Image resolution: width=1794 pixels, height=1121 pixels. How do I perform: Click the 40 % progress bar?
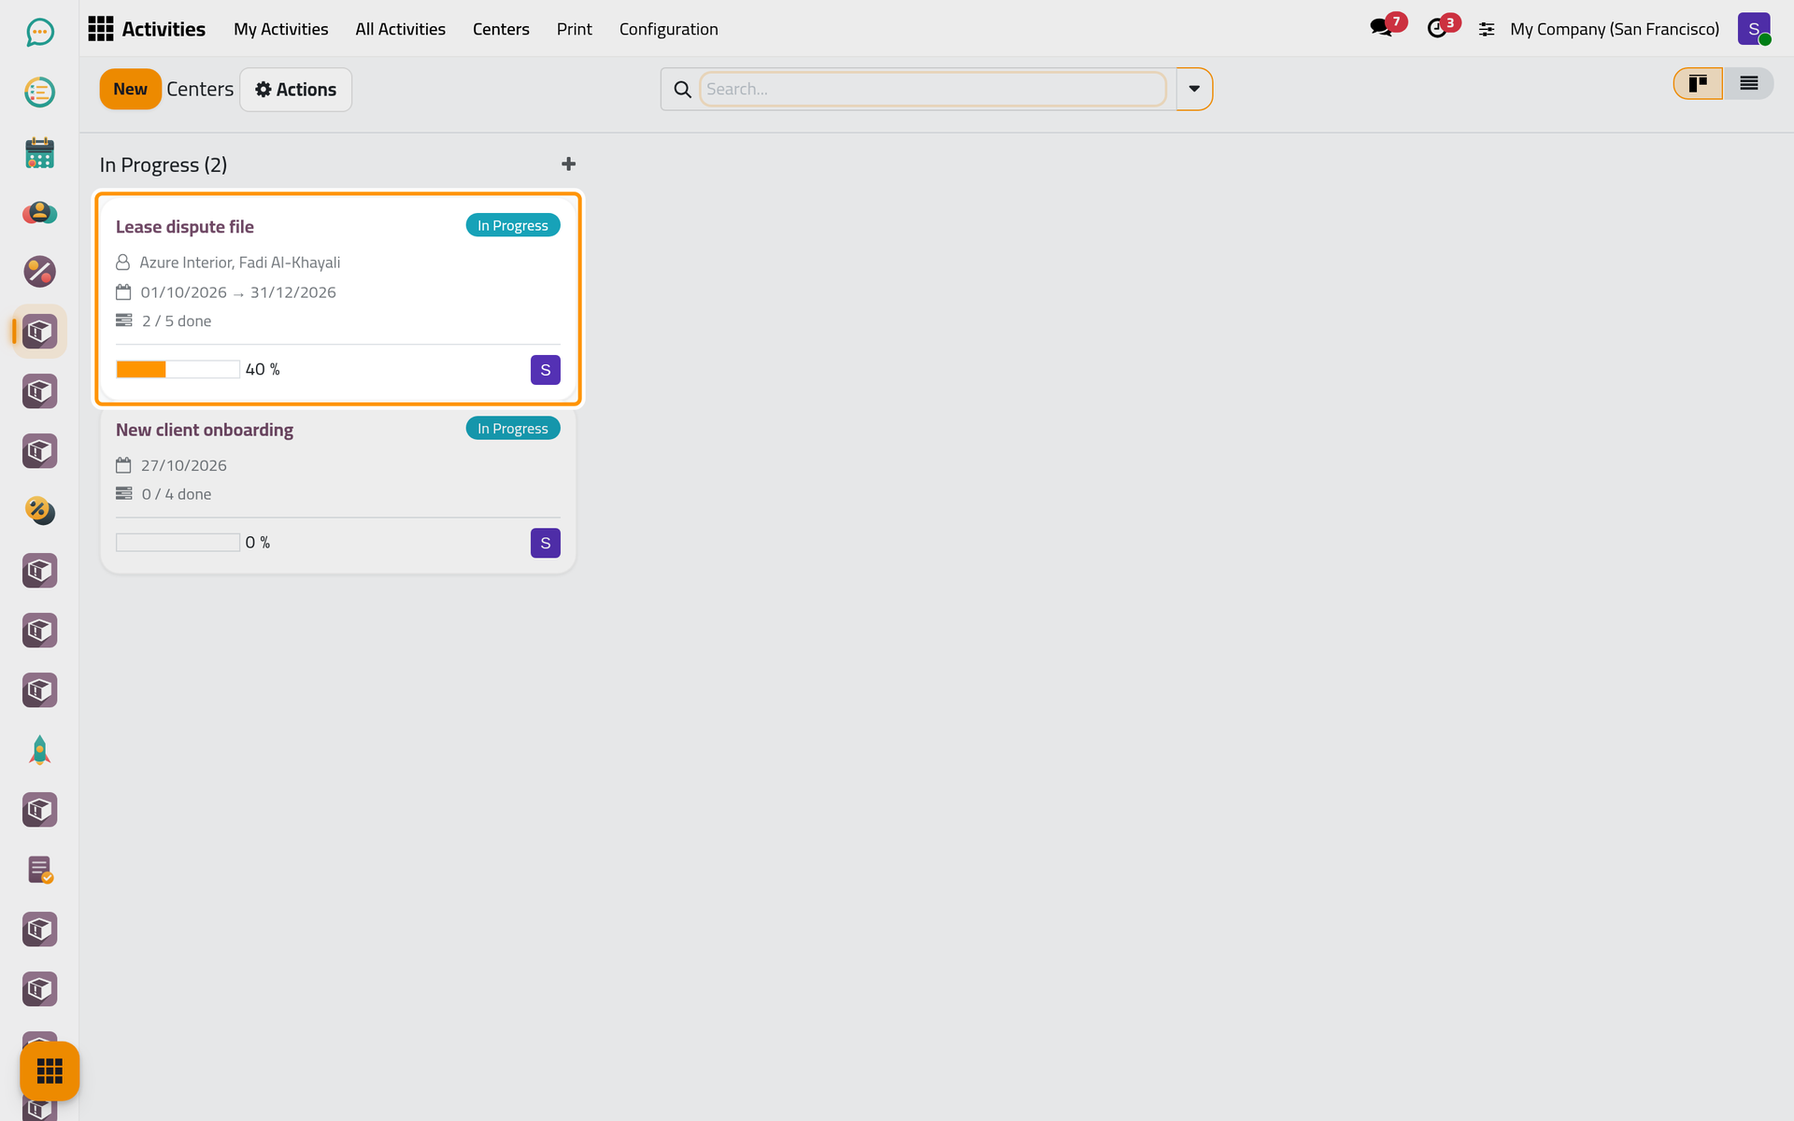[x=178, y=369]
